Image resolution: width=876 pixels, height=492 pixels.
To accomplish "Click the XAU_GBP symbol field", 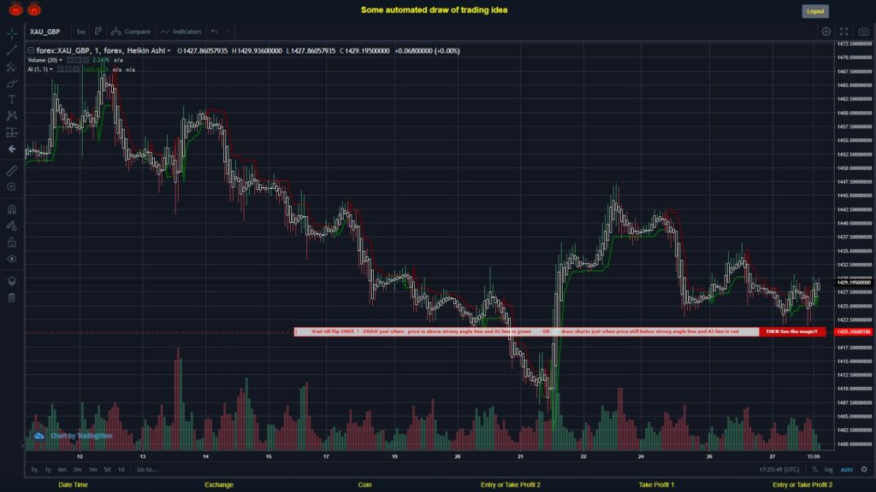I will coord(44,32).
